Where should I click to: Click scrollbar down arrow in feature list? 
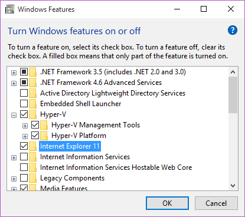[x=233, y=186]
